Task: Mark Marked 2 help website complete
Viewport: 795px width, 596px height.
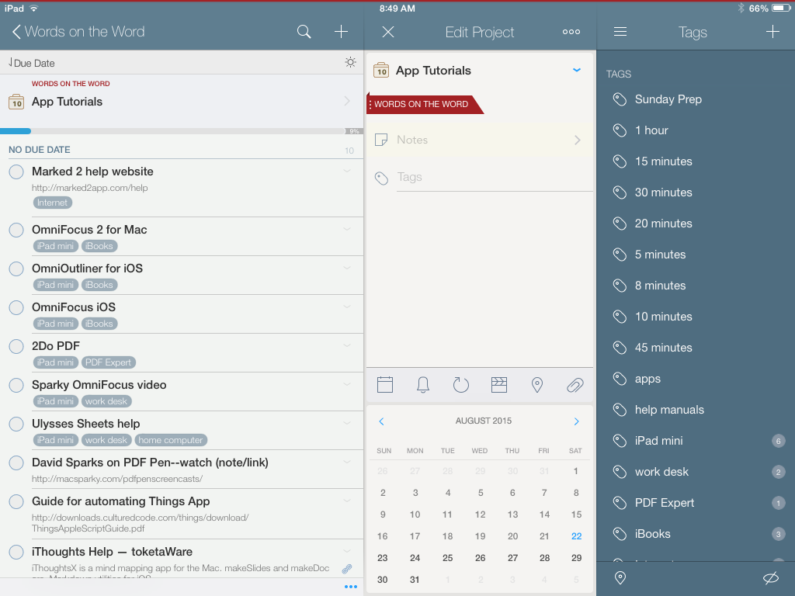Action: [x=16, y=172]
